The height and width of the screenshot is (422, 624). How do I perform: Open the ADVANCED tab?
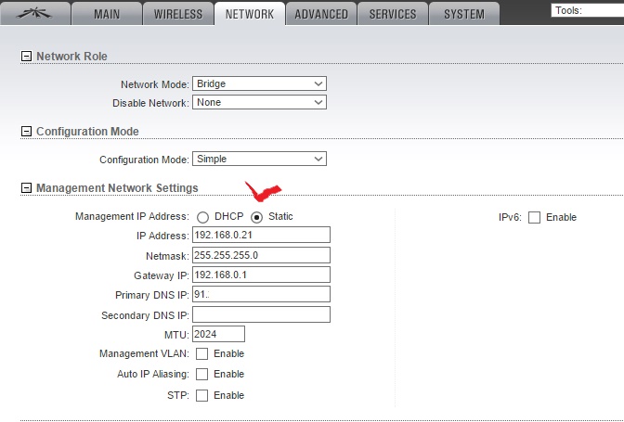click(x=321, y=14)
